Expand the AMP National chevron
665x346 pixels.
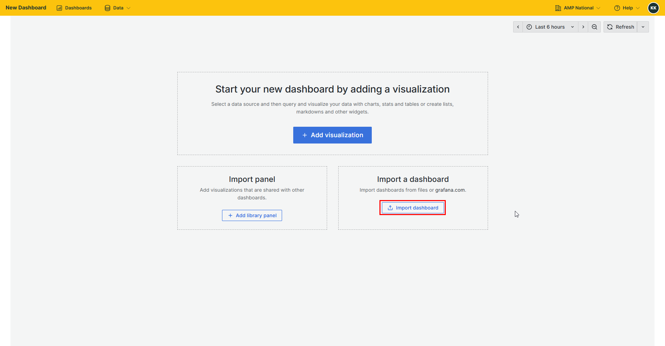pos(598,8)
